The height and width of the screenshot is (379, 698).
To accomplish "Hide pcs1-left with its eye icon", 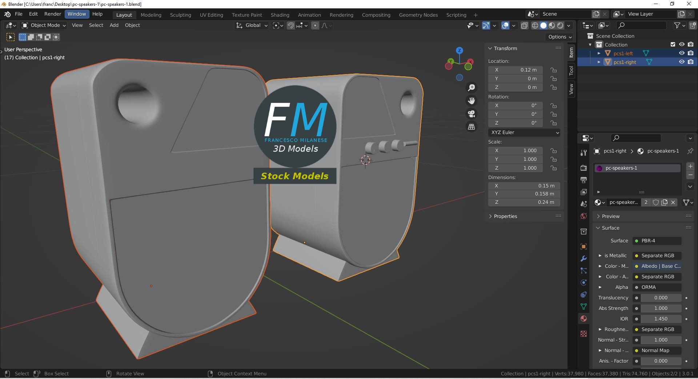I will (x=682, y=53).
